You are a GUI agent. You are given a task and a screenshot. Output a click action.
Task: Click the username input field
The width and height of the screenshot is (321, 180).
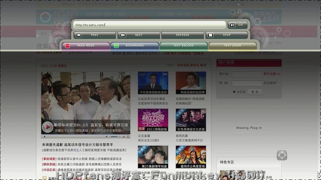tap(247, 74)
